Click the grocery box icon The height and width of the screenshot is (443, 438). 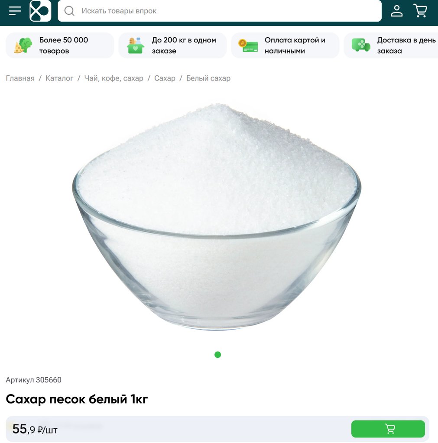136,45
